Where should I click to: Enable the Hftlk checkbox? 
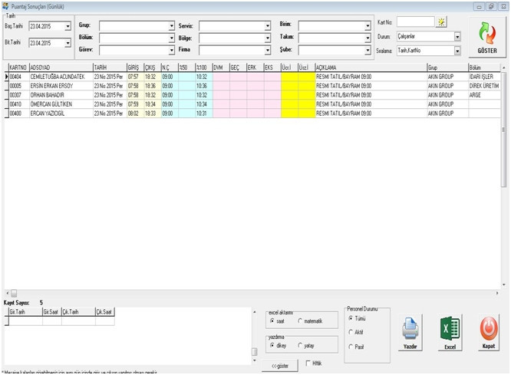(x=308, y=363)
